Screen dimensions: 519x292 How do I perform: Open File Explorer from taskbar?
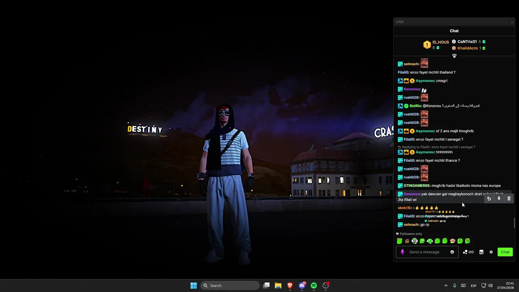pos(278,286)
